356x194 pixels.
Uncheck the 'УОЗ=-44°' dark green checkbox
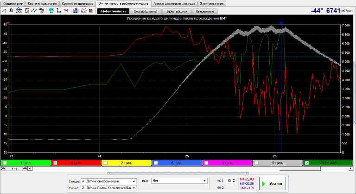307,163
